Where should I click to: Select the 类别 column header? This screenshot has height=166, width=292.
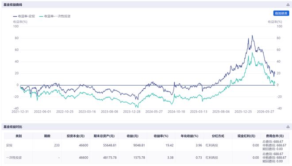pos(19,136)
